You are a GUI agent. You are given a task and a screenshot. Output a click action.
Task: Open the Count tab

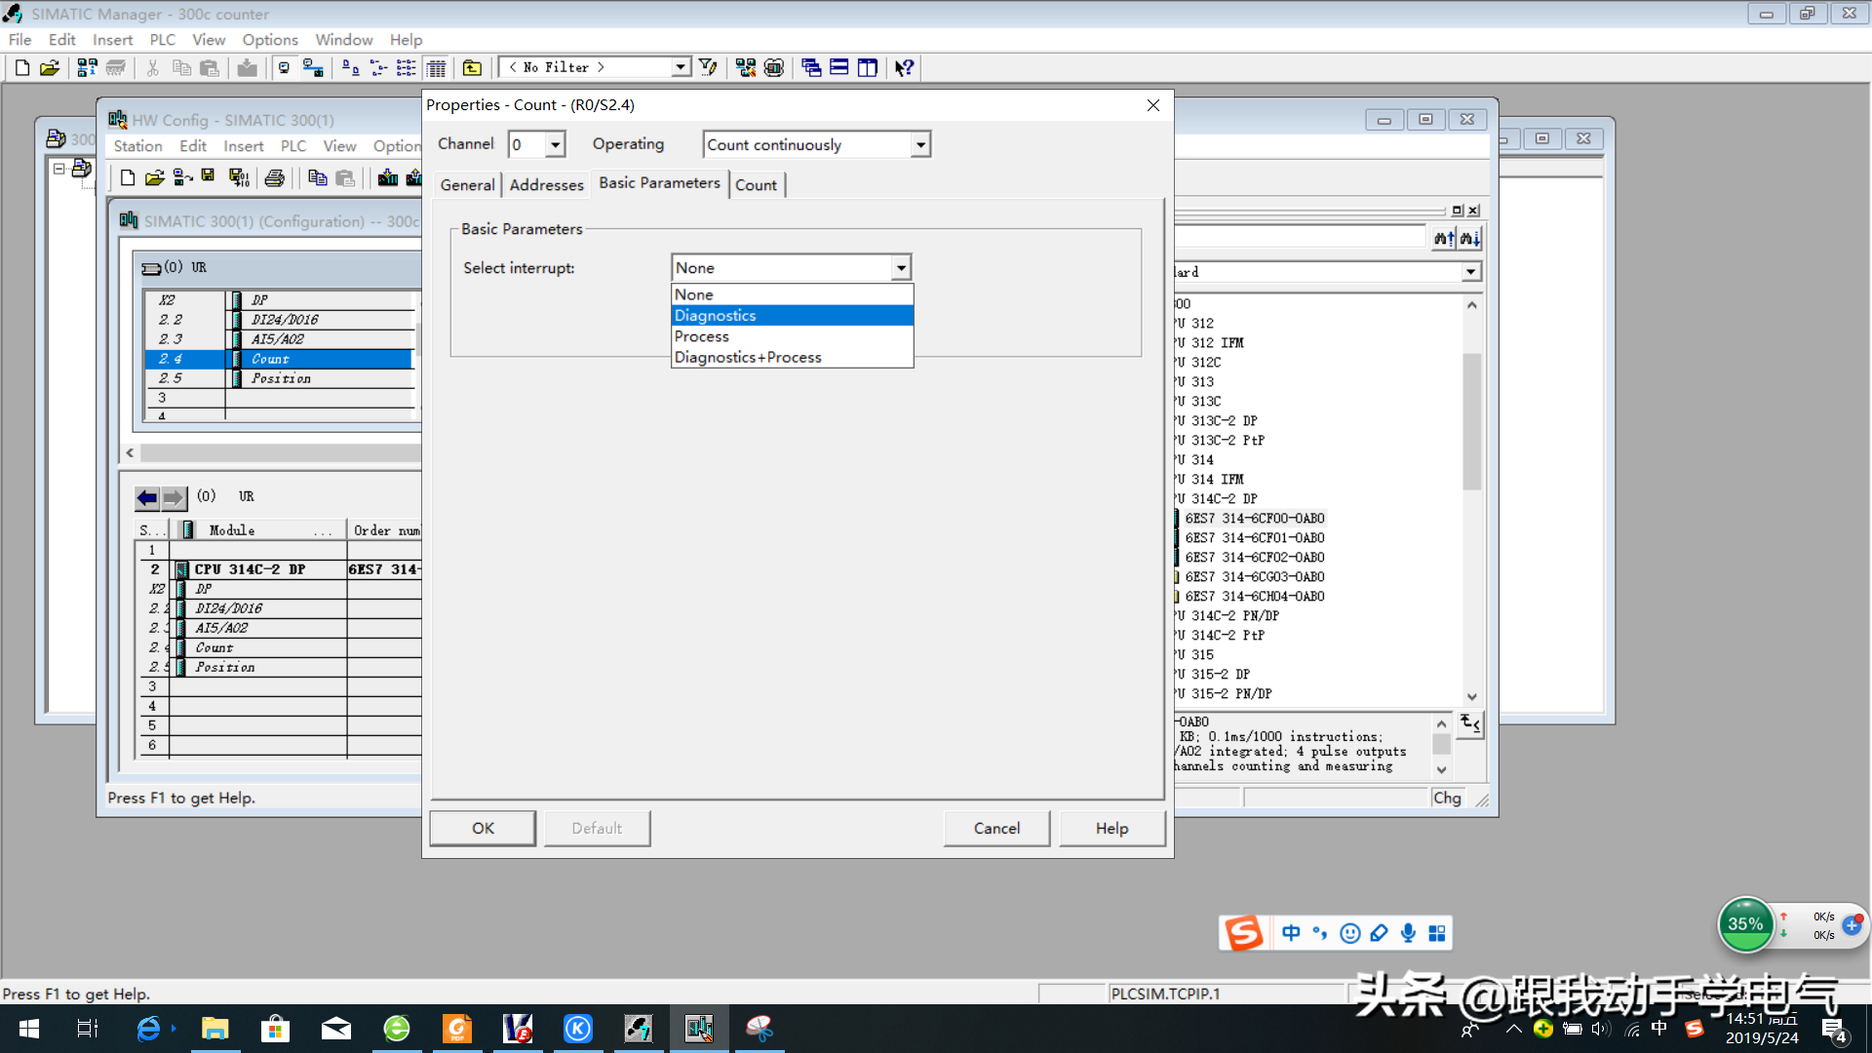pyautogui.click(x=756, y=184)
